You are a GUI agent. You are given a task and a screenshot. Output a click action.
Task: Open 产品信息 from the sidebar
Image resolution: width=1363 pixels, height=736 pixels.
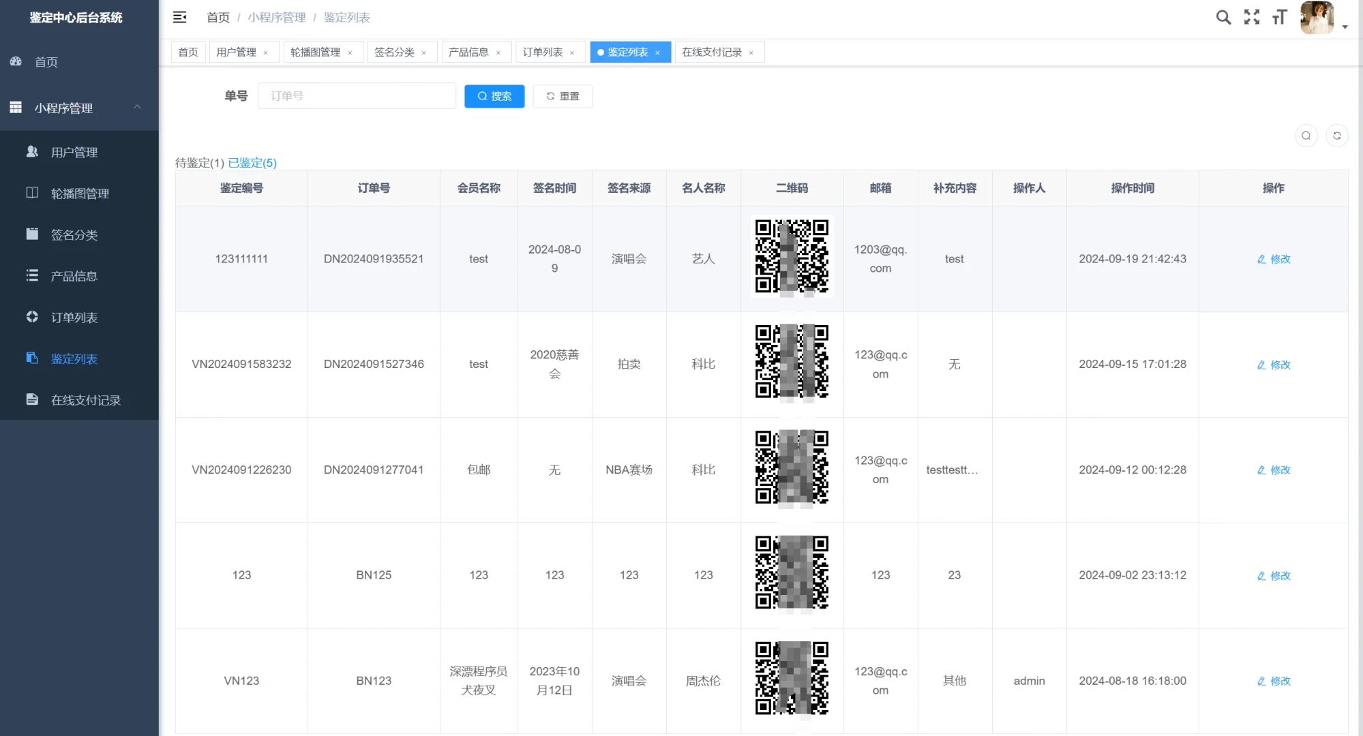(73, 275)
